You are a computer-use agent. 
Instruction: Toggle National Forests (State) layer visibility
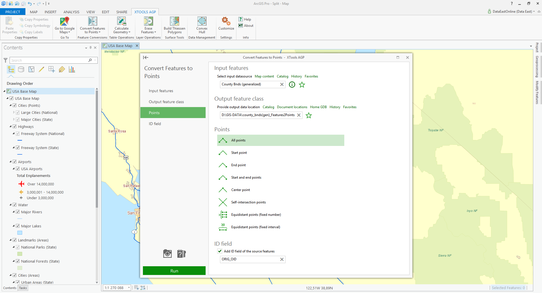point(18,261)
